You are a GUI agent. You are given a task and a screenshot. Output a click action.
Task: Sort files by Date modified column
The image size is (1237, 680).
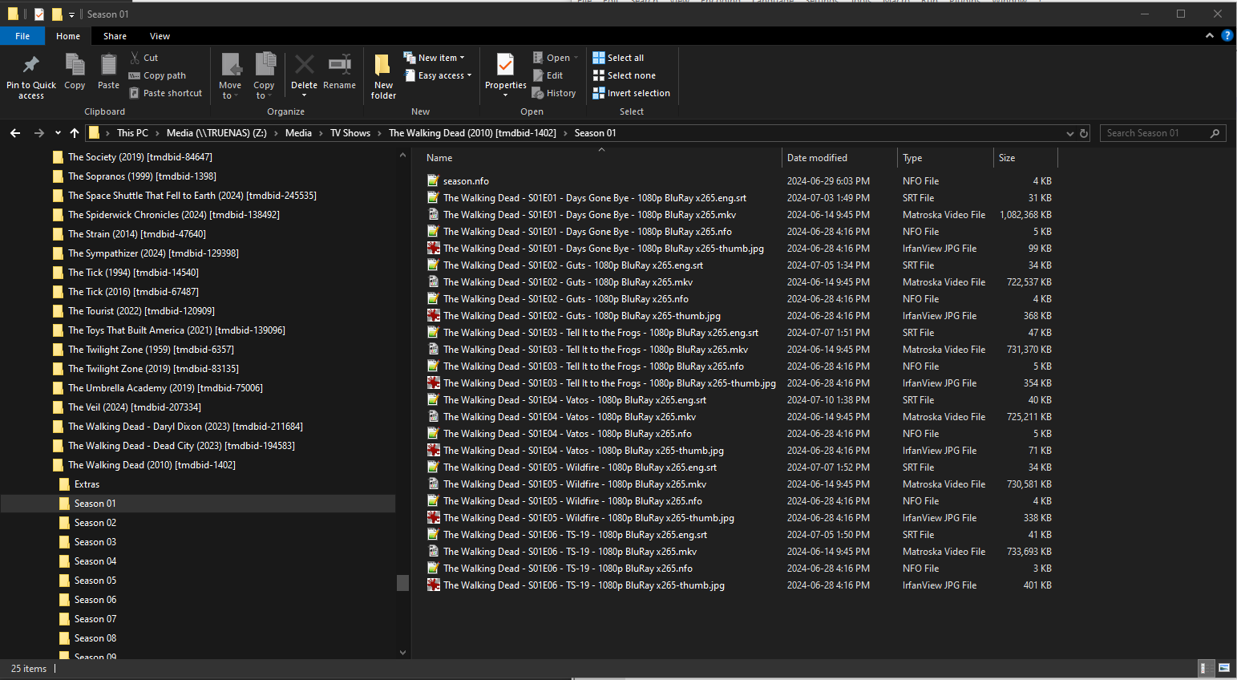[x=817, y=158]
